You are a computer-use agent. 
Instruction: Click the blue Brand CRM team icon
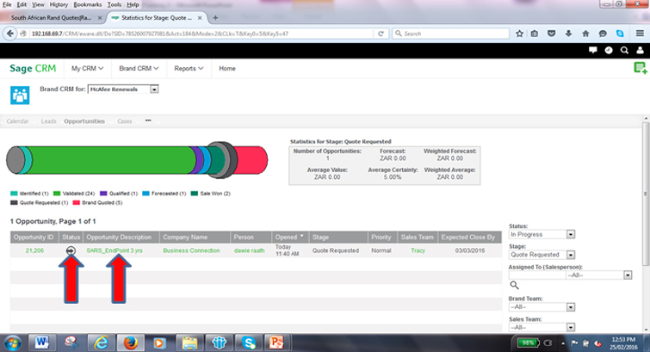point(20,96)
